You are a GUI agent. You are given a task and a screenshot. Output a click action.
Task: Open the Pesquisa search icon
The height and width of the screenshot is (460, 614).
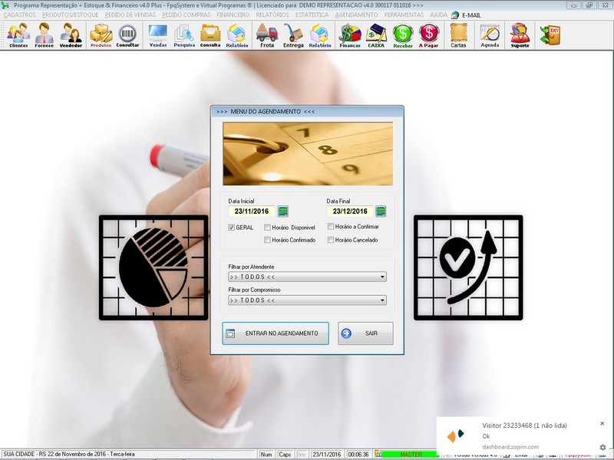pyautogui.click(x=184, y=35)
